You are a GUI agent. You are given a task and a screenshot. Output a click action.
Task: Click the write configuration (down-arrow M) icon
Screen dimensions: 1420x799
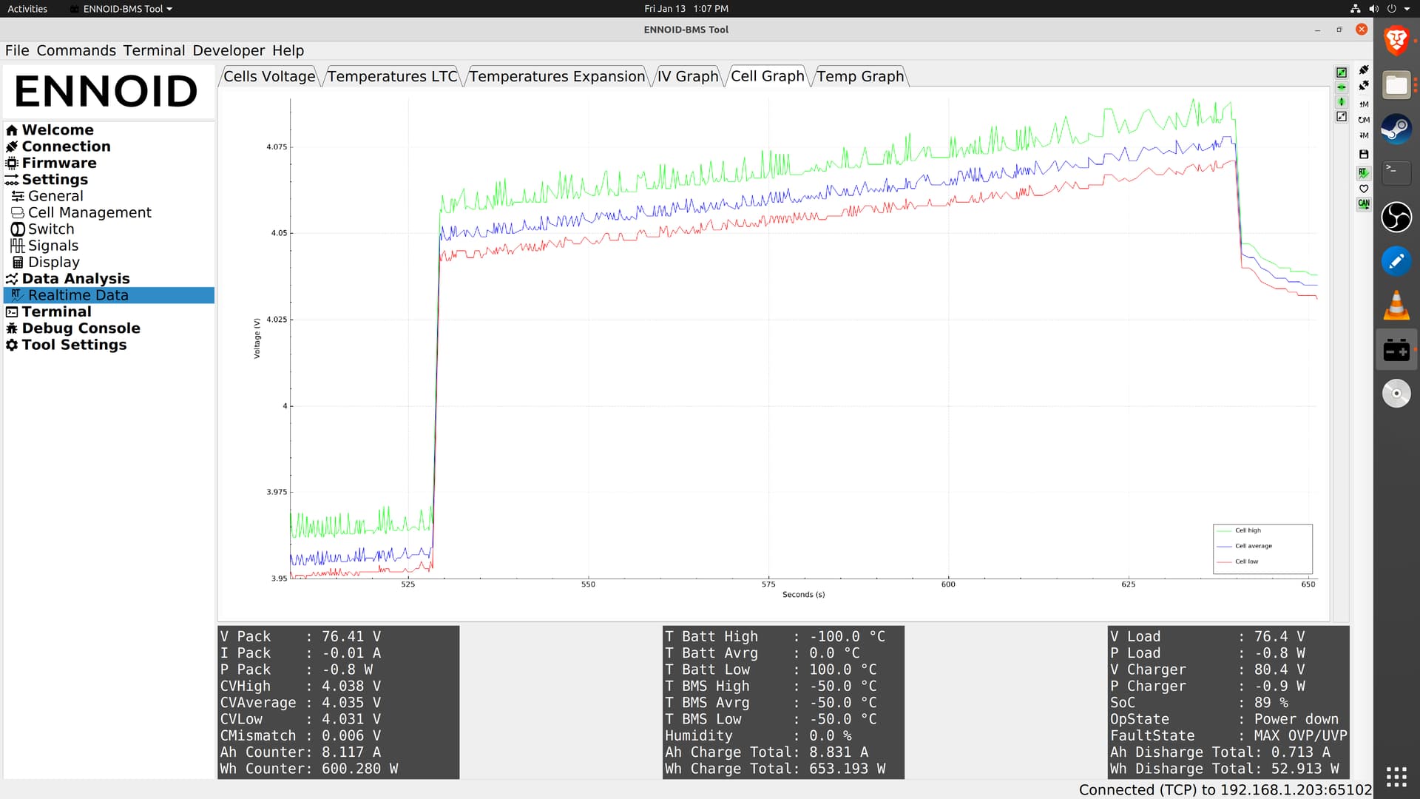pos(1364,135)
